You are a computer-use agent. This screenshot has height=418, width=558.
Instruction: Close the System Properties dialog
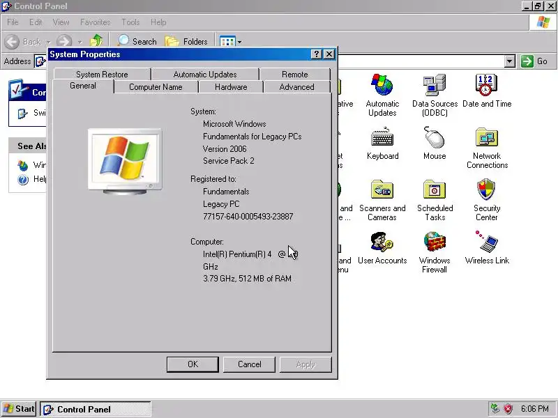(329, 54)
